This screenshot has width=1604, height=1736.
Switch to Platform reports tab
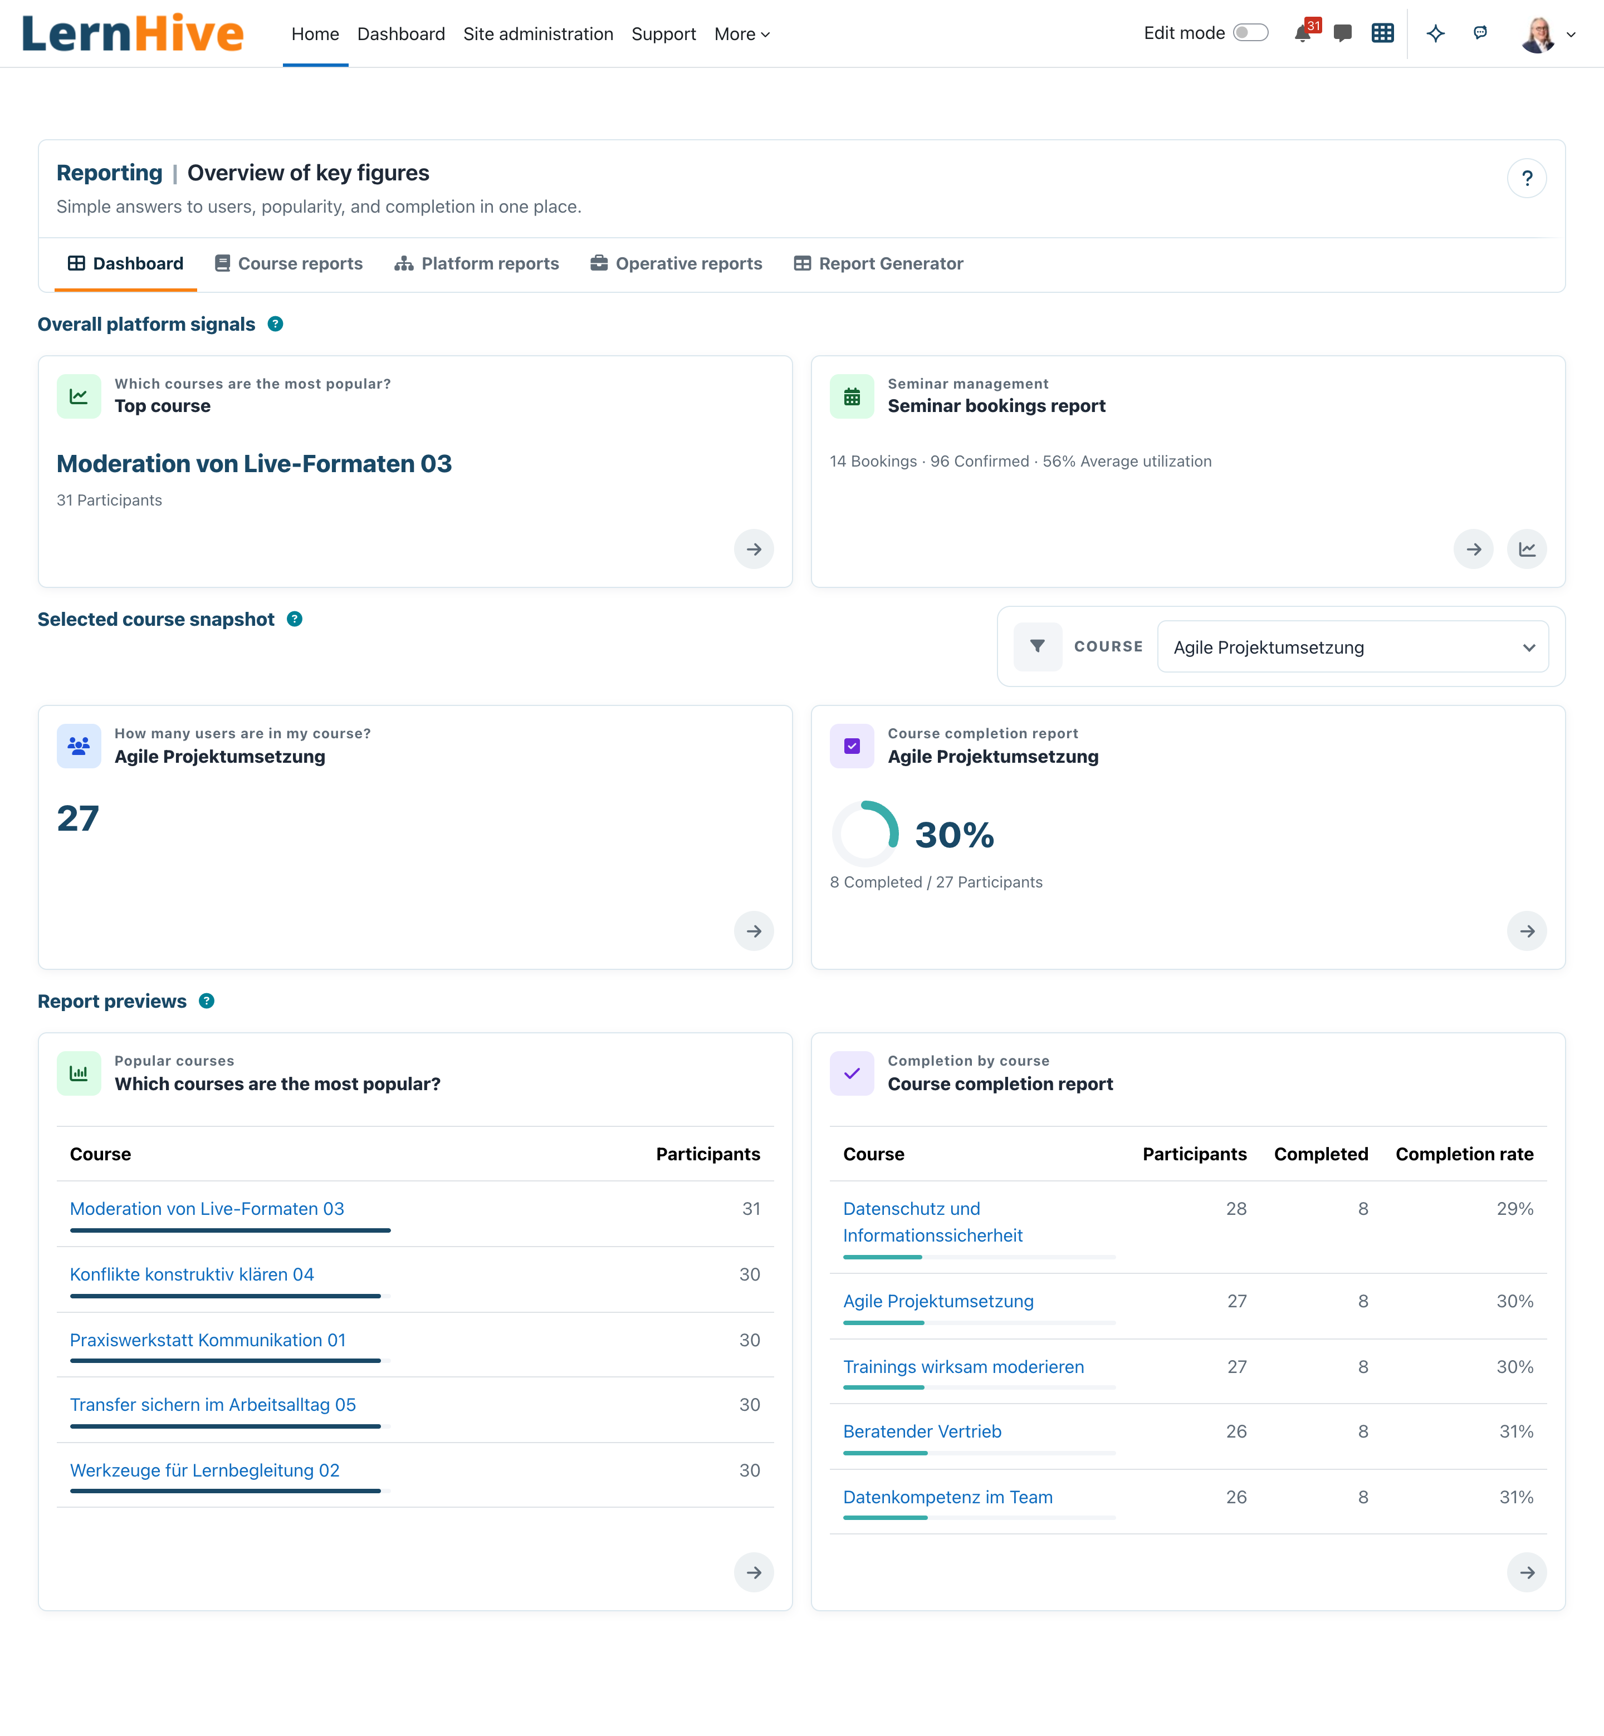pos(477,264)
